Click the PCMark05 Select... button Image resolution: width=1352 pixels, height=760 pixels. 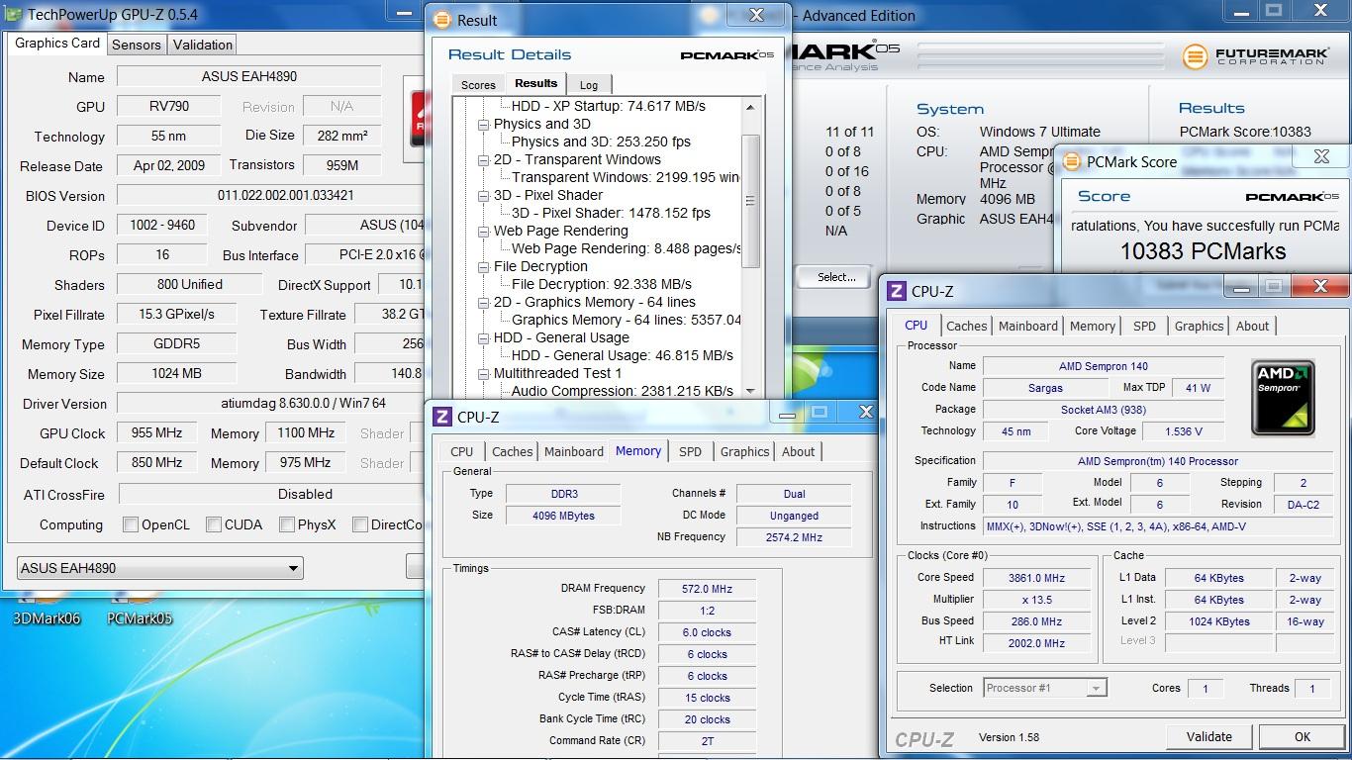(836, 277)
